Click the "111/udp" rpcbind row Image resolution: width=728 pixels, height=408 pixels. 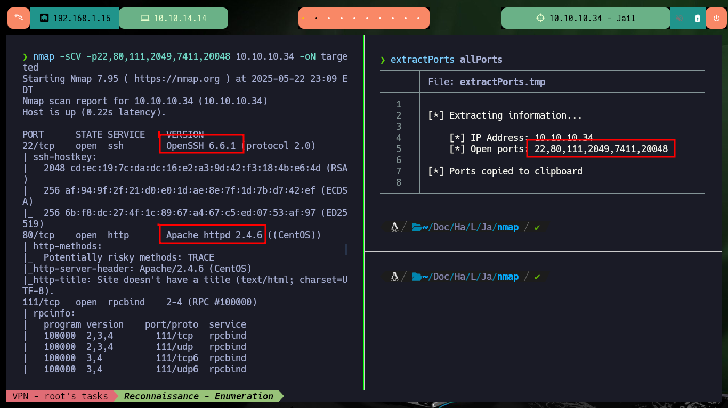tap(145, 347)
